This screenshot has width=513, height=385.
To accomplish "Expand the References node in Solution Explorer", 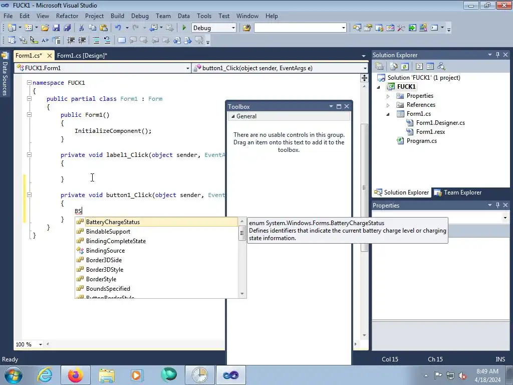I will point(388,105).
